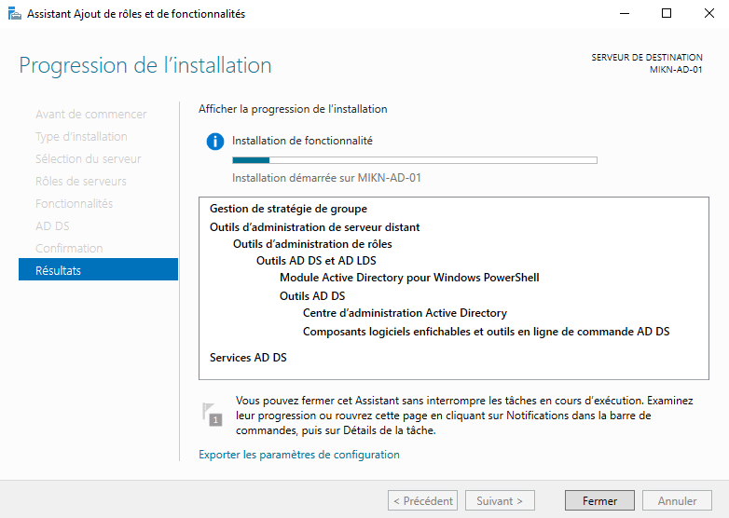The image size is (729, 518).
Task: Click the installation progress bar
Action: pos(415,160)
